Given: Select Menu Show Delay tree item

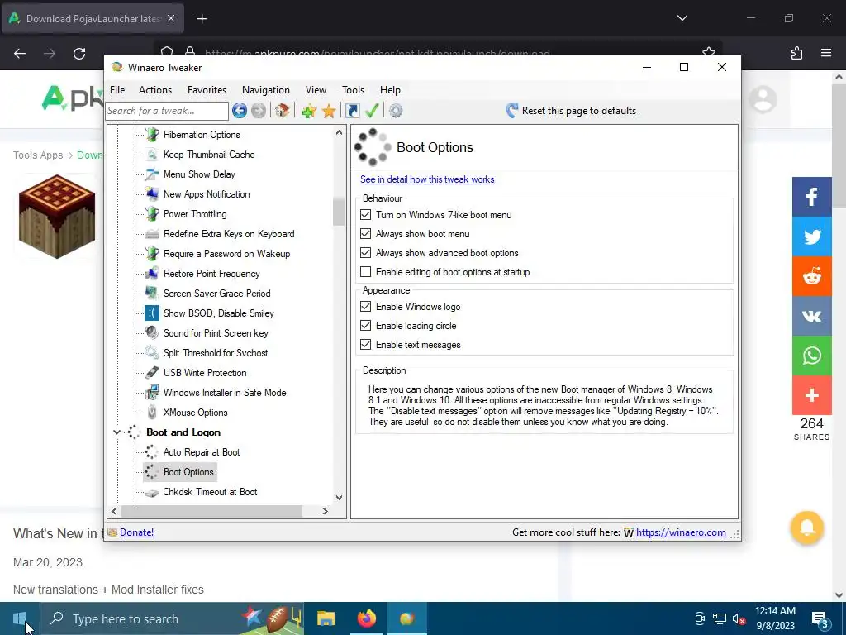Looking at the screenshot, I should pos(199,174).
